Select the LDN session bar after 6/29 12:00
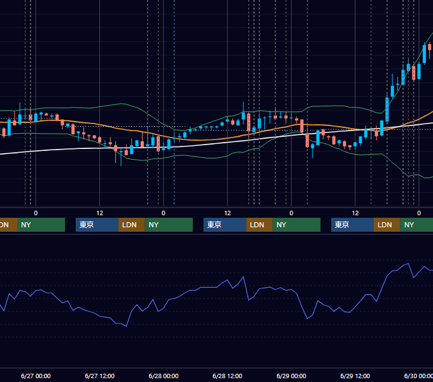433x382 pixels. 387,225
